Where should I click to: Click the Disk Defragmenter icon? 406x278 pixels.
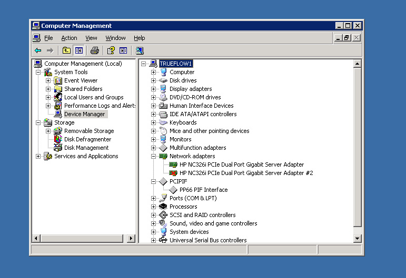58,139
